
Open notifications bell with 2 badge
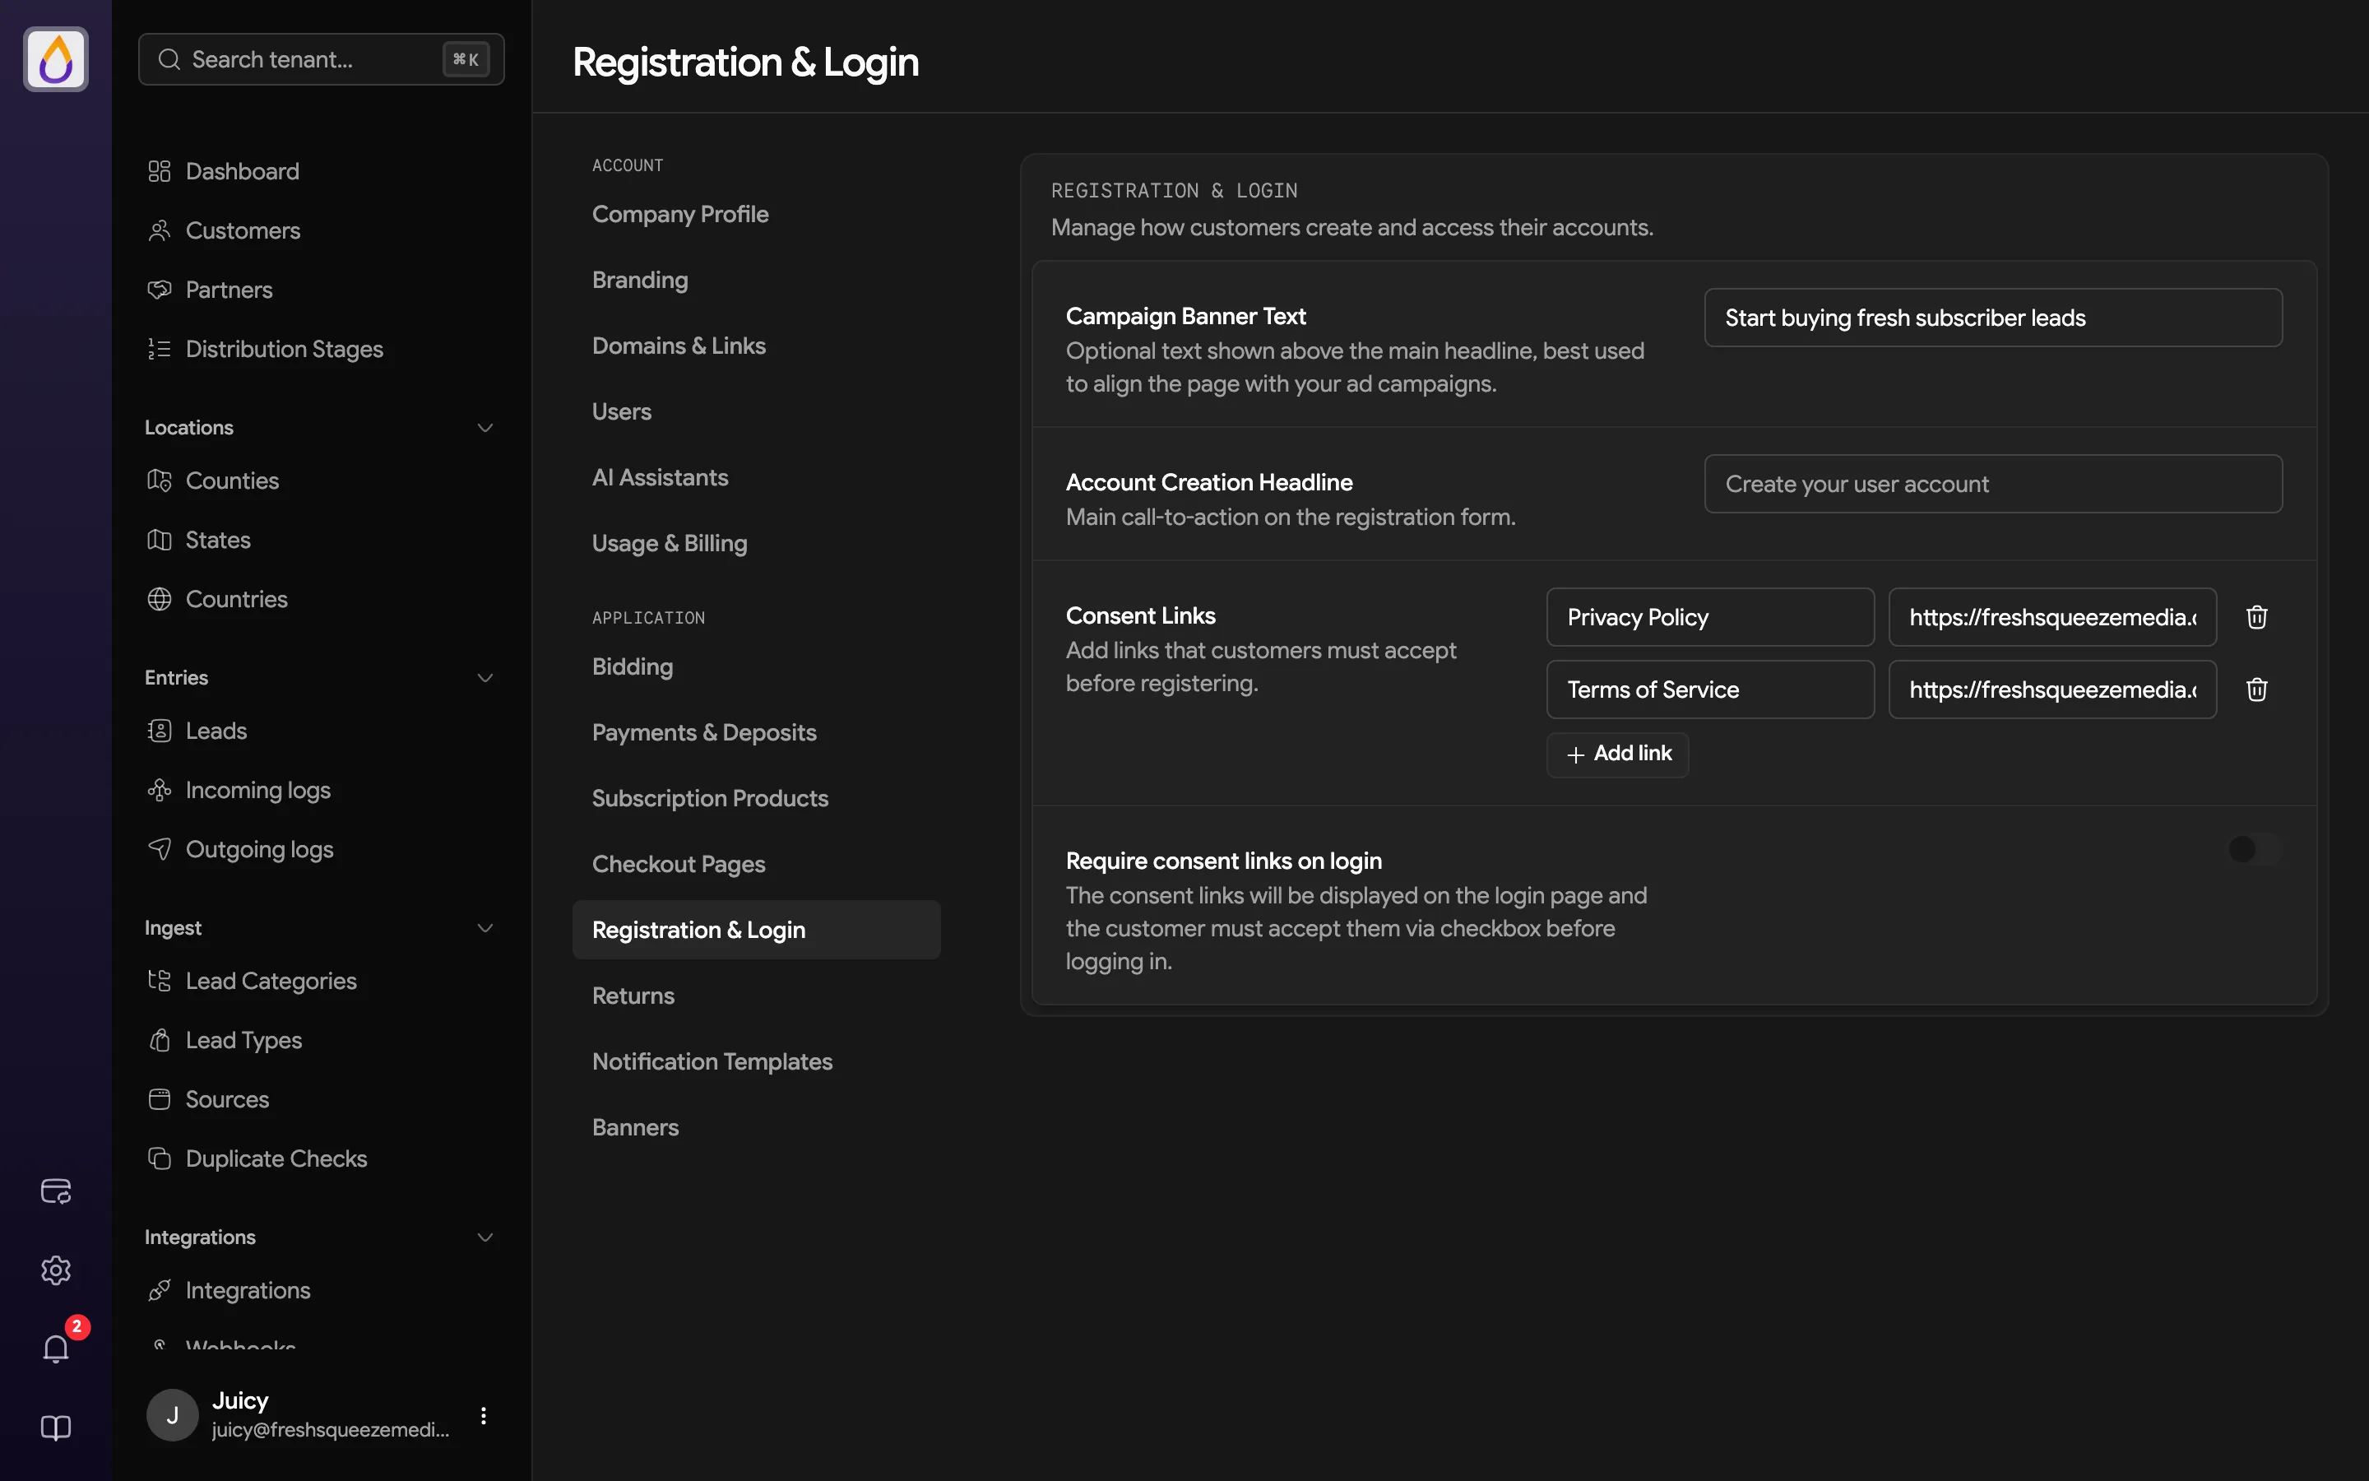pos(56,1349)
